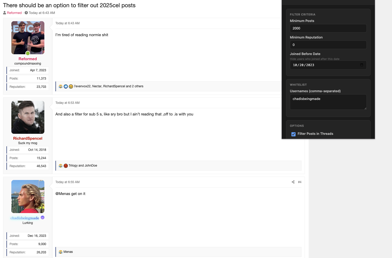Open Reformed's profile from the thread header
This screenshot has height=258, width=392.
click(x=14, y=13)
